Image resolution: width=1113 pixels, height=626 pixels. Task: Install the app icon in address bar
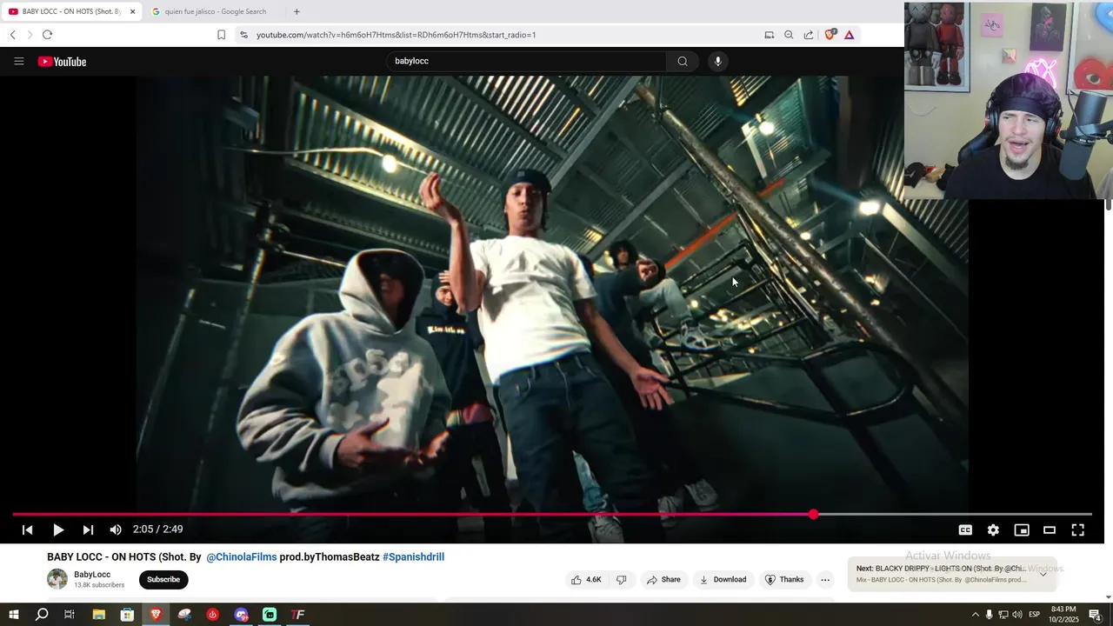pos(769,35)
